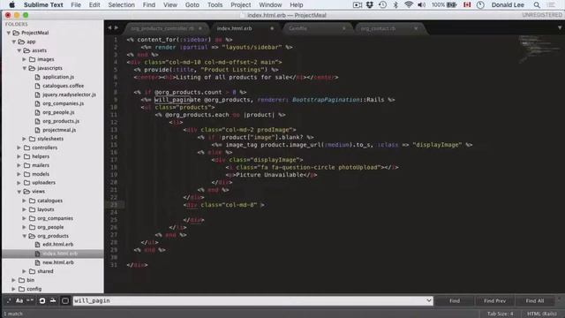Toggle highlight matches in find bar
The width and height of the screenshot is (565, 318).
pyautogui.click(x=64, y=300)
